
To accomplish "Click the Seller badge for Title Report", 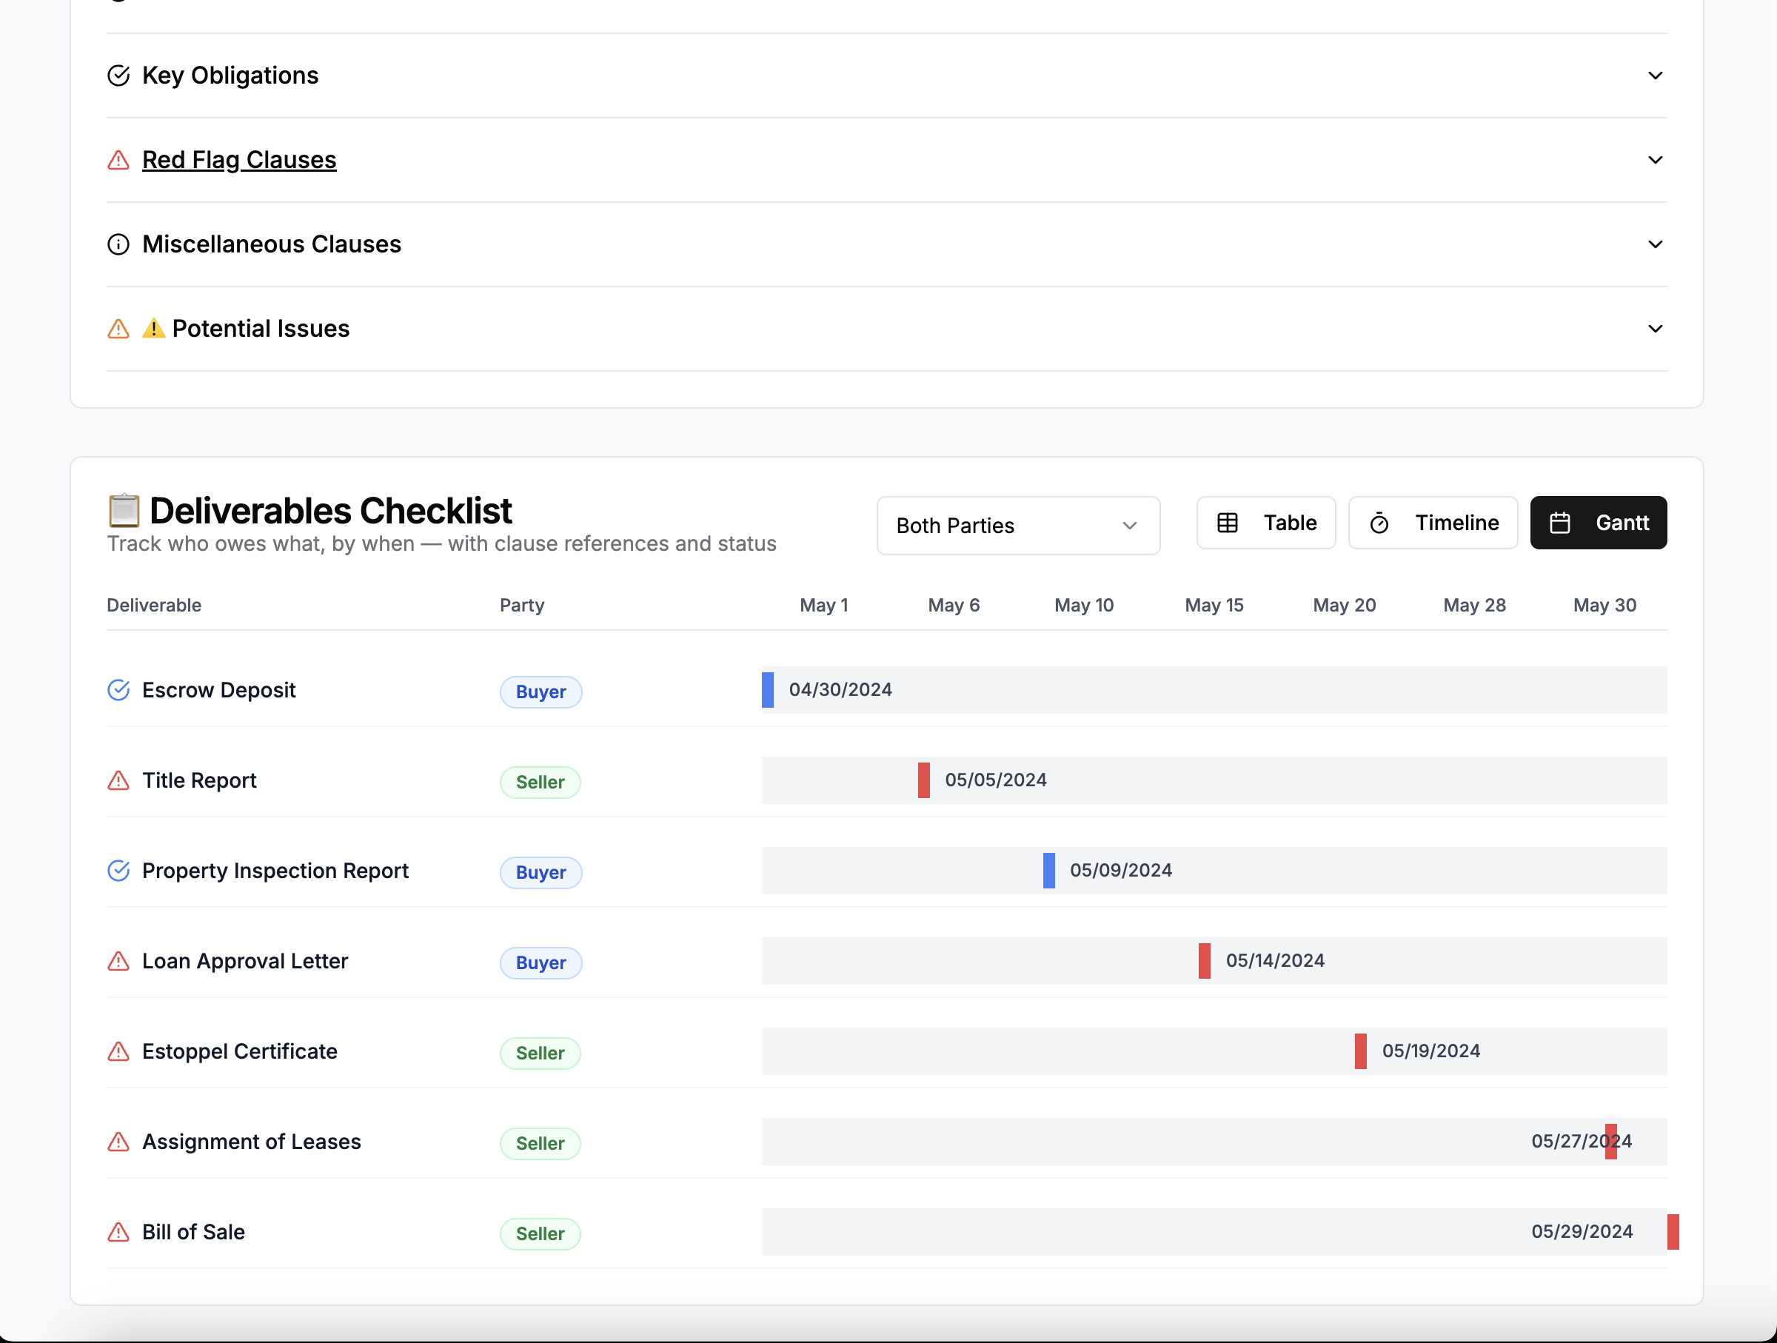I will pyautogui.click(x=539, y=782).
